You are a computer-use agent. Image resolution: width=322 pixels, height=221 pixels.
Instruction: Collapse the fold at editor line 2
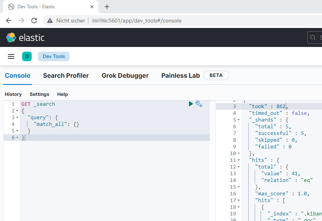(17, 111)
